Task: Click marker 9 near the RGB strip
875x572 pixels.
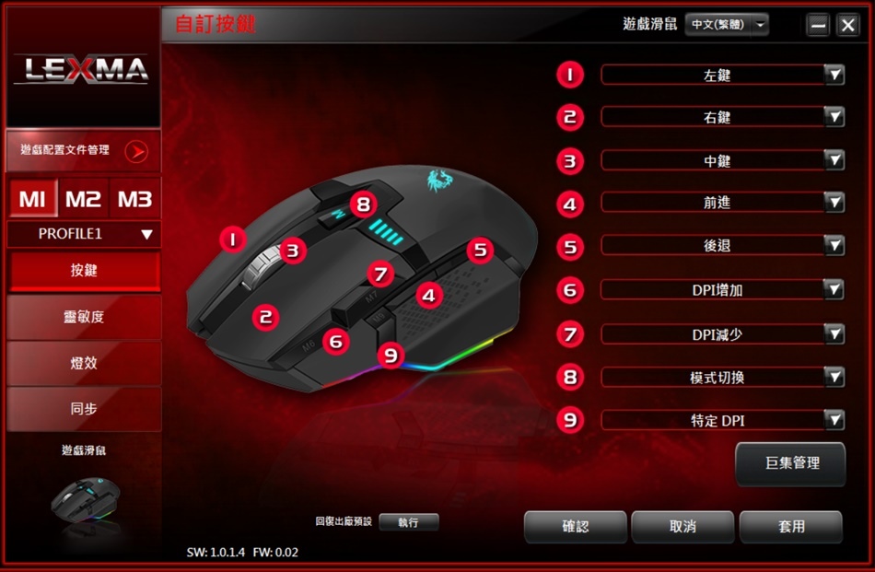Action: click(x=391, y=355)
